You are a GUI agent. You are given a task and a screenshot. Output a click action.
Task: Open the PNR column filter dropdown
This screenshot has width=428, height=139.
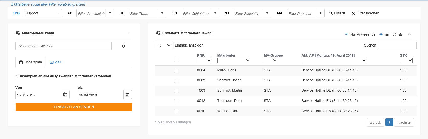click(x=204, y=60)
